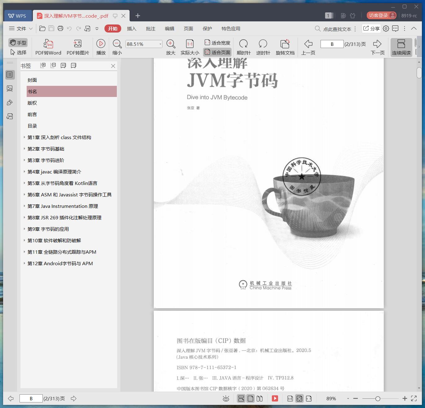Open new tab with plus button

click(x=138, y=15)
